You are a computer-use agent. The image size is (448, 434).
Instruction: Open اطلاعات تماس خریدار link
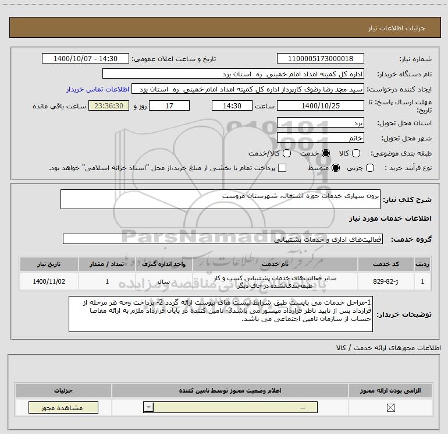[98, 89]
